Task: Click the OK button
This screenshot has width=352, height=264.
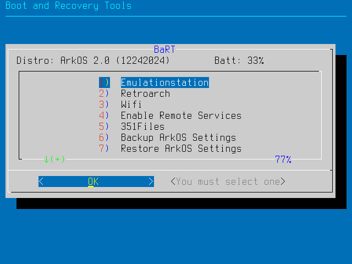Action: point(96,182)
